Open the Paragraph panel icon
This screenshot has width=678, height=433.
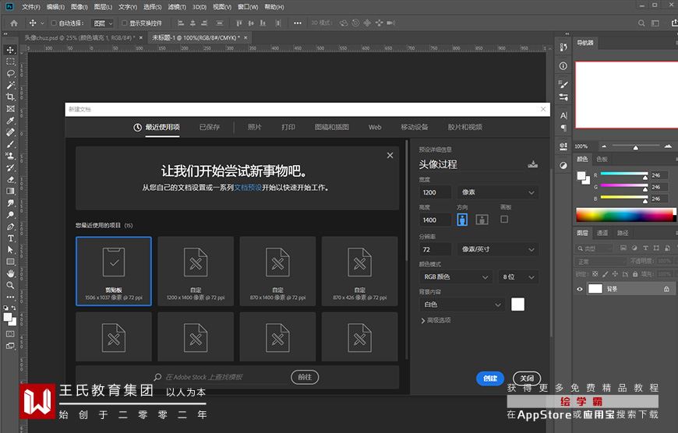[x=563, y=128]
